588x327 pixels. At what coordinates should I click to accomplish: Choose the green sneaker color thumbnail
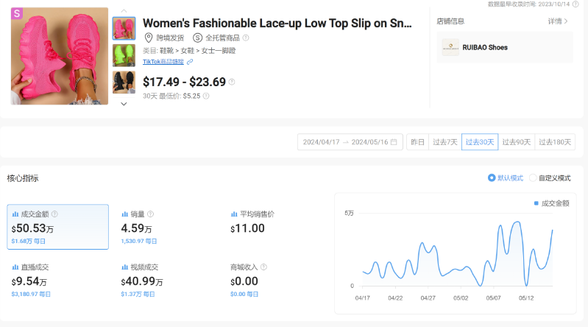(x=124, y=55)
